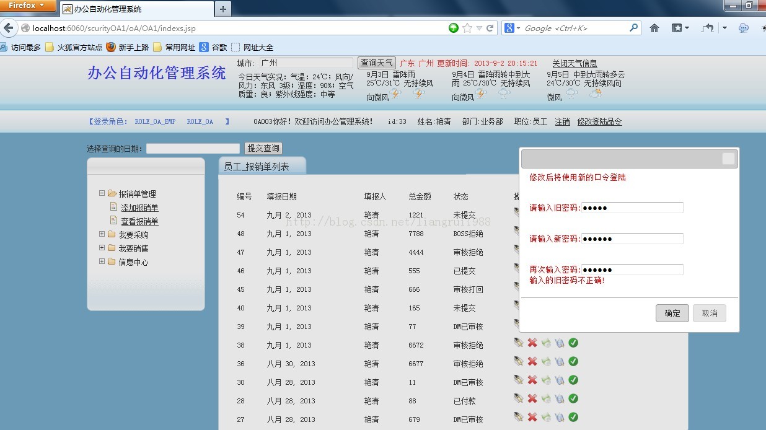This screenshot has height=430, width=766.
Task: Click the 注销 logout link
Action: tap(561, 121)
